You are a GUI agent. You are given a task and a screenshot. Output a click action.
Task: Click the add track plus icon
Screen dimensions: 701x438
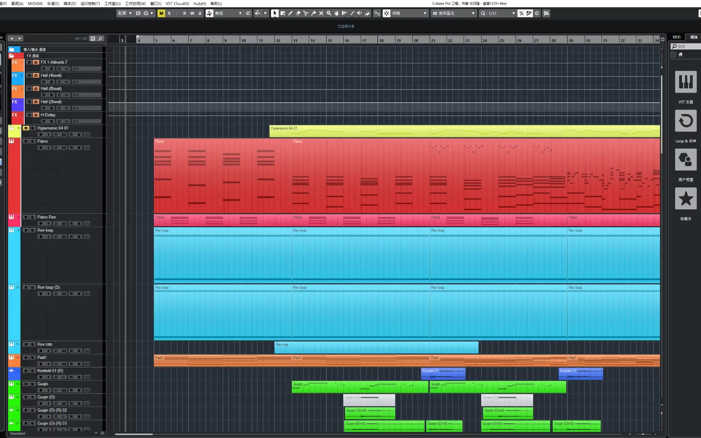point(12,39)
